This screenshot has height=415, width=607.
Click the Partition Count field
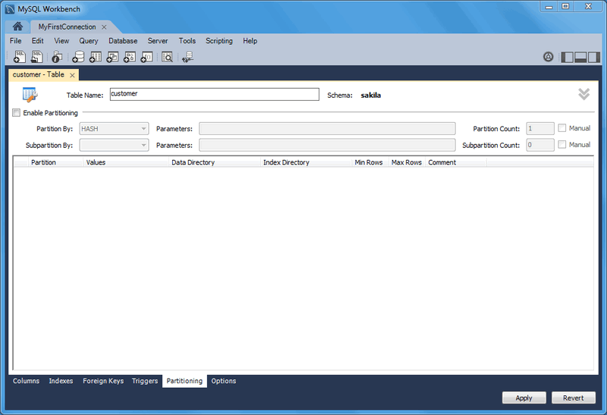pos(540,128)
